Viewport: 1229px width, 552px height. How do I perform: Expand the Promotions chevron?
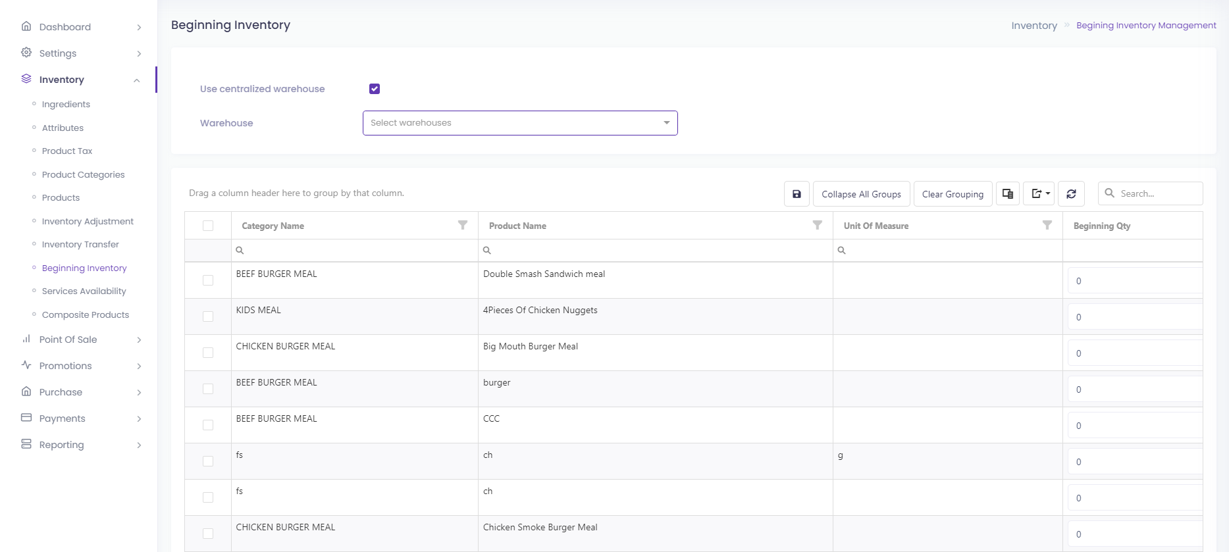tap(139, 366)
